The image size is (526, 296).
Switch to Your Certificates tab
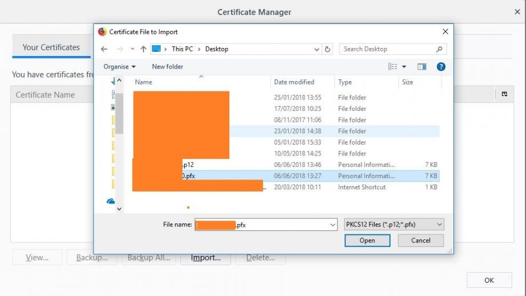(51, 47)
